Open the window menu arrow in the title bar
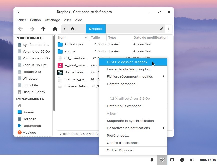This screenshot has width=217, height=165. [x=18, y=12]
